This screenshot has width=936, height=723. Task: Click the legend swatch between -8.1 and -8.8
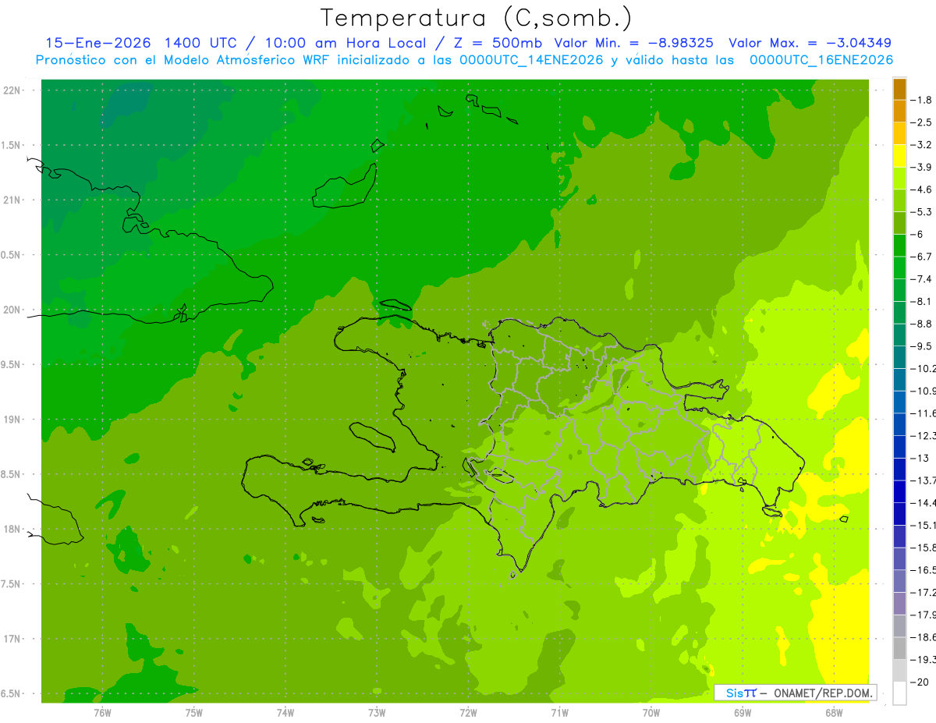[899, 313]
